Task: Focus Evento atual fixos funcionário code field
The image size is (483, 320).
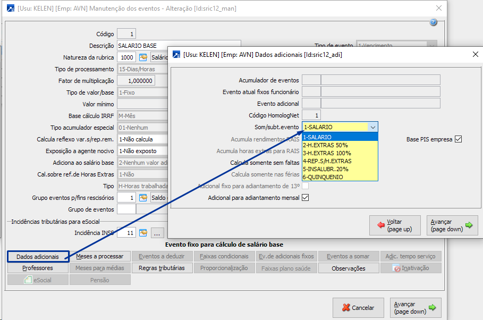Action: tap(311, 92)
